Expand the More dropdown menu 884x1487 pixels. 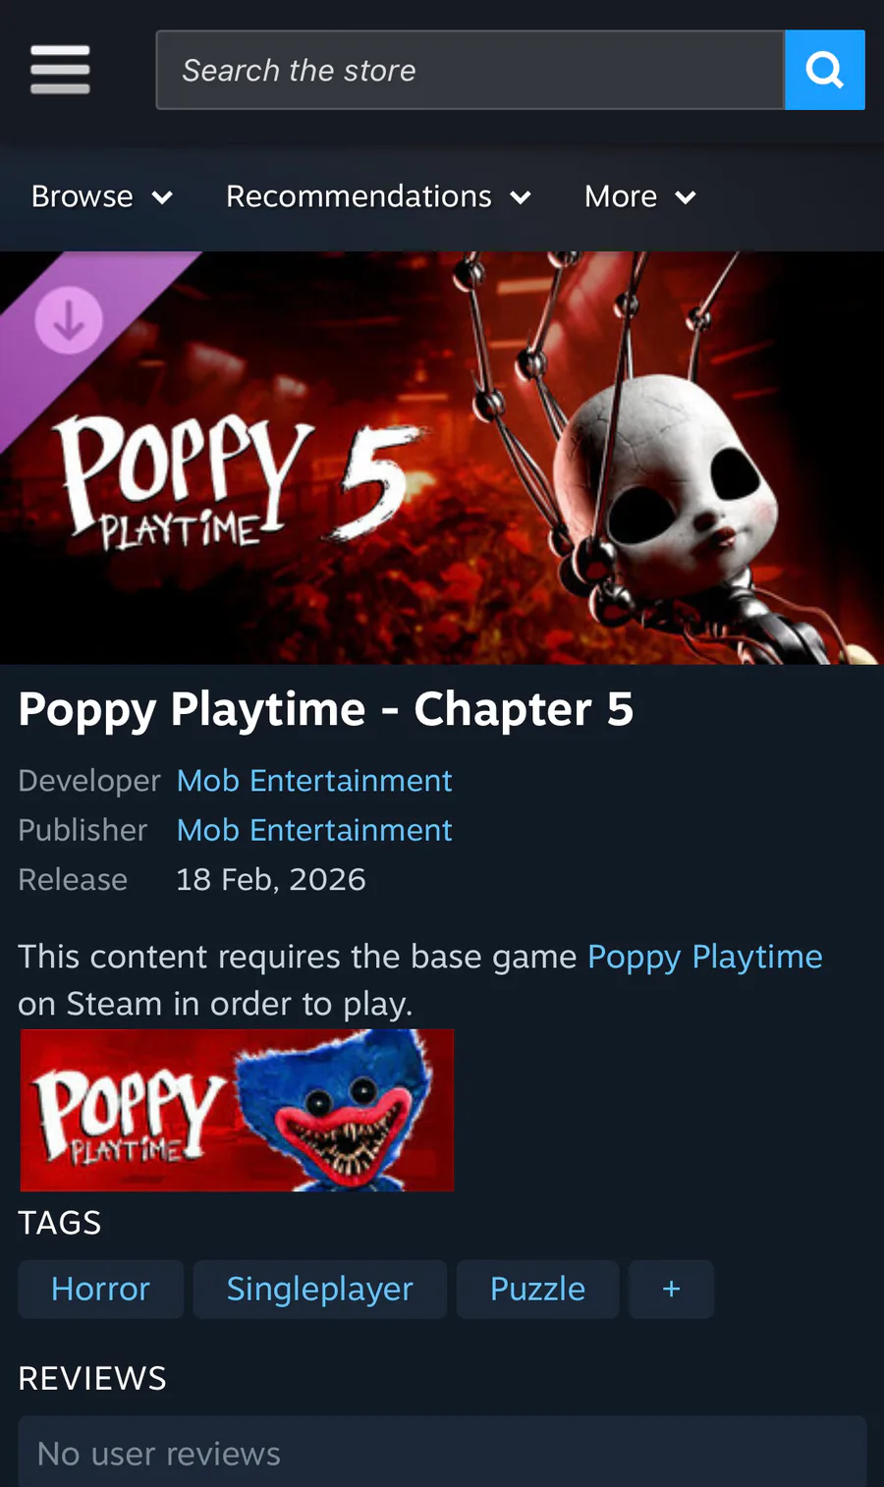pyautogui.click(x=640, y=196)
